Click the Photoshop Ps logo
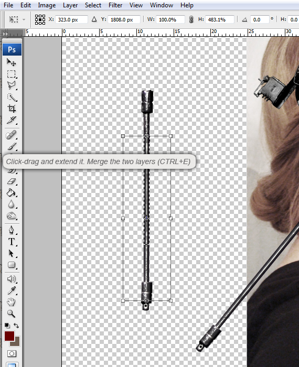The width and height of the screenshot is (299, 367). click(x=12, y=49)
